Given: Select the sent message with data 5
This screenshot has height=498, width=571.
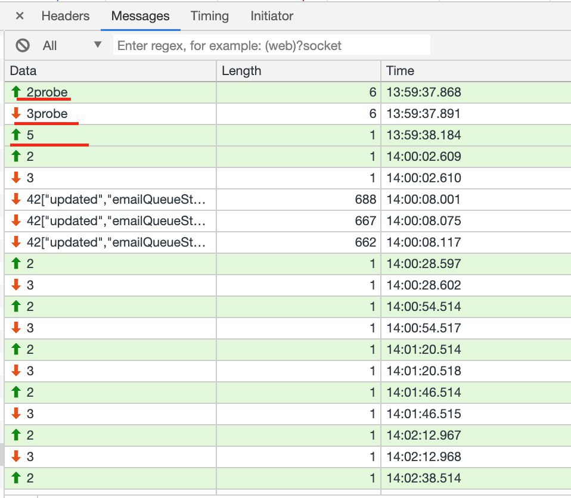Looking at the screenshot, I should (288, 135).
